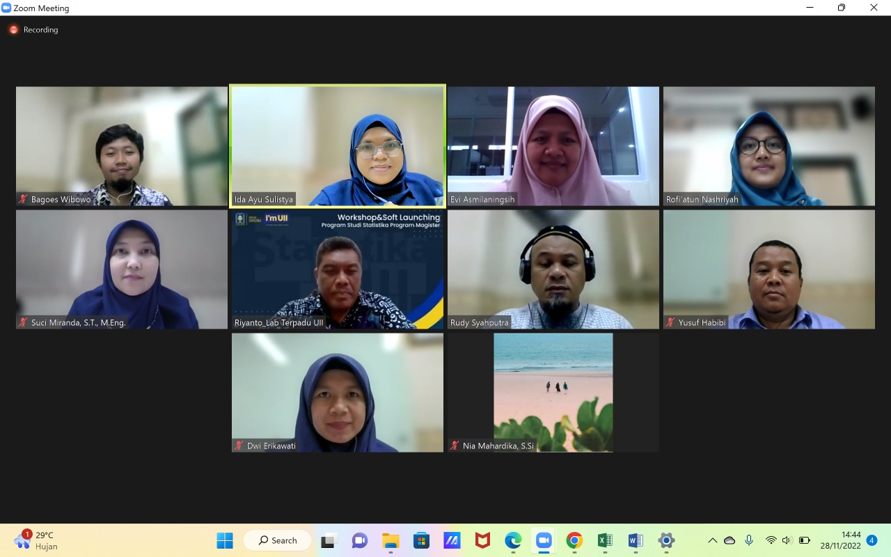Open File Explorer folder icon
The image size is (891, 557).
391,540
